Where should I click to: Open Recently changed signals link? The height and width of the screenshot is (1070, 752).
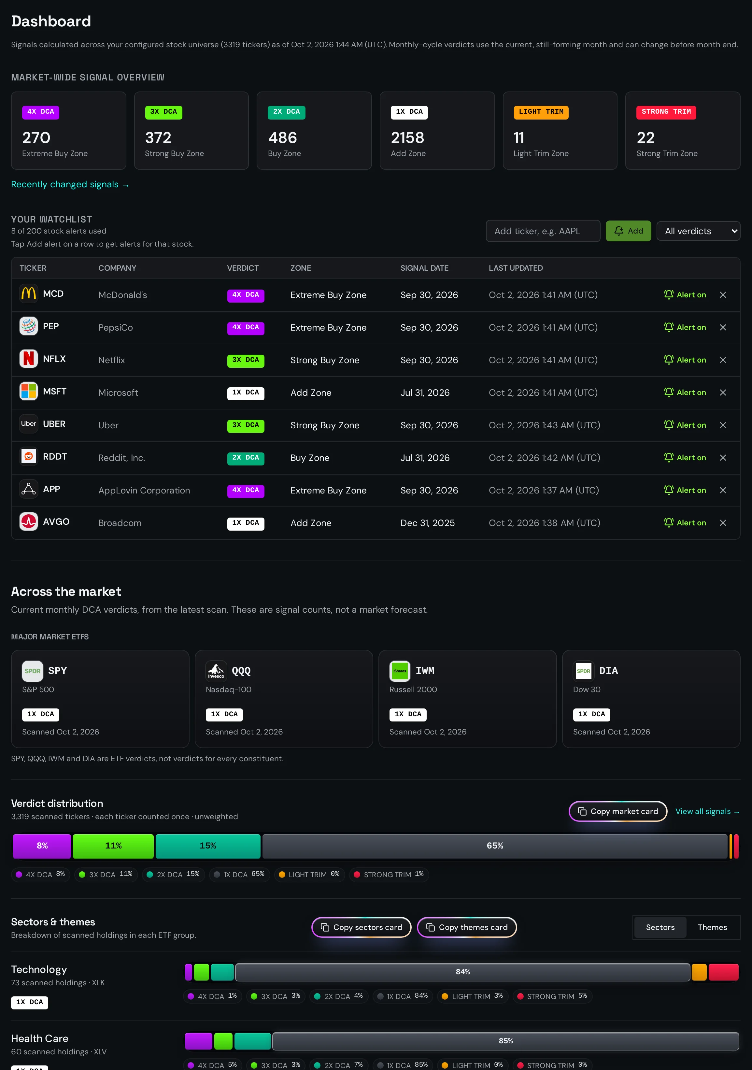coord(70,185)
